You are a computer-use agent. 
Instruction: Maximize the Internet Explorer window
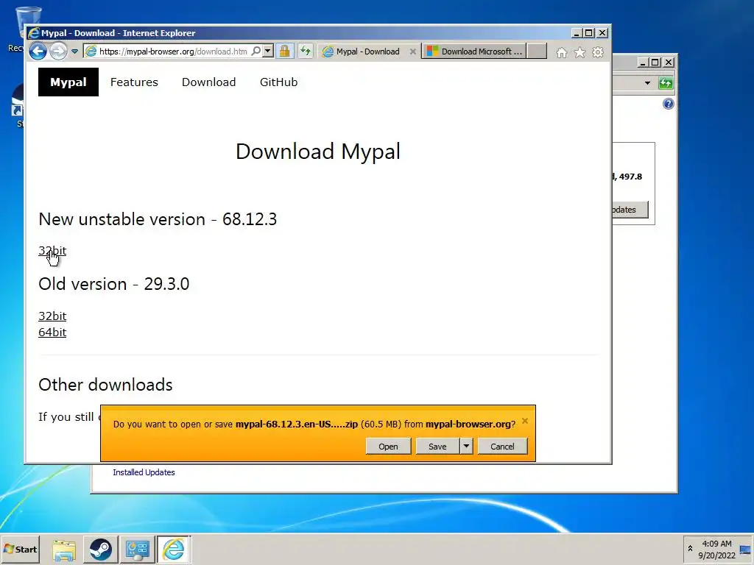[x=589, y=32]
